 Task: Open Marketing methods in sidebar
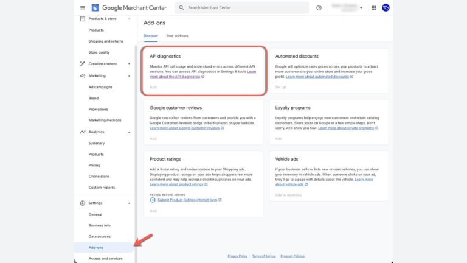(105, 120)
